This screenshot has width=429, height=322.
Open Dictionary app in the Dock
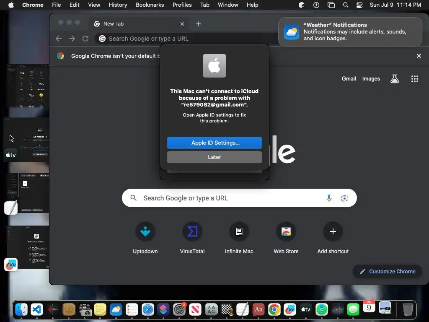coord(258,310)
